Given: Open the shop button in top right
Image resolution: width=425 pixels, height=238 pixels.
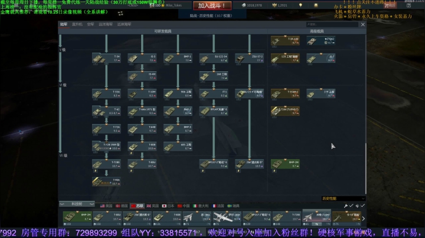Looking at the screenshot, I should pos(391,5).
